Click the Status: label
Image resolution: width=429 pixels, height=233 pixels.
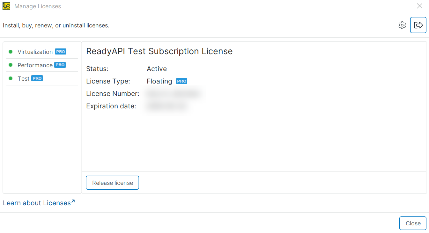[x=97, y=69]
